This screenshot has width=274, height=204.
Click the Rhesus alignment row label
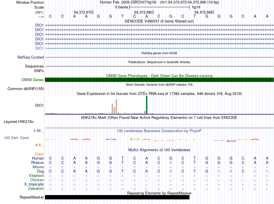point(37,162)
